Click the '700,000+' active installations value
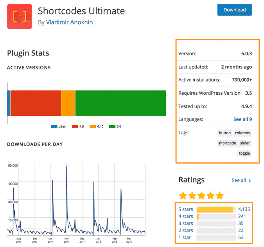Viewport: 264px width, 247px height. (242, 80)
